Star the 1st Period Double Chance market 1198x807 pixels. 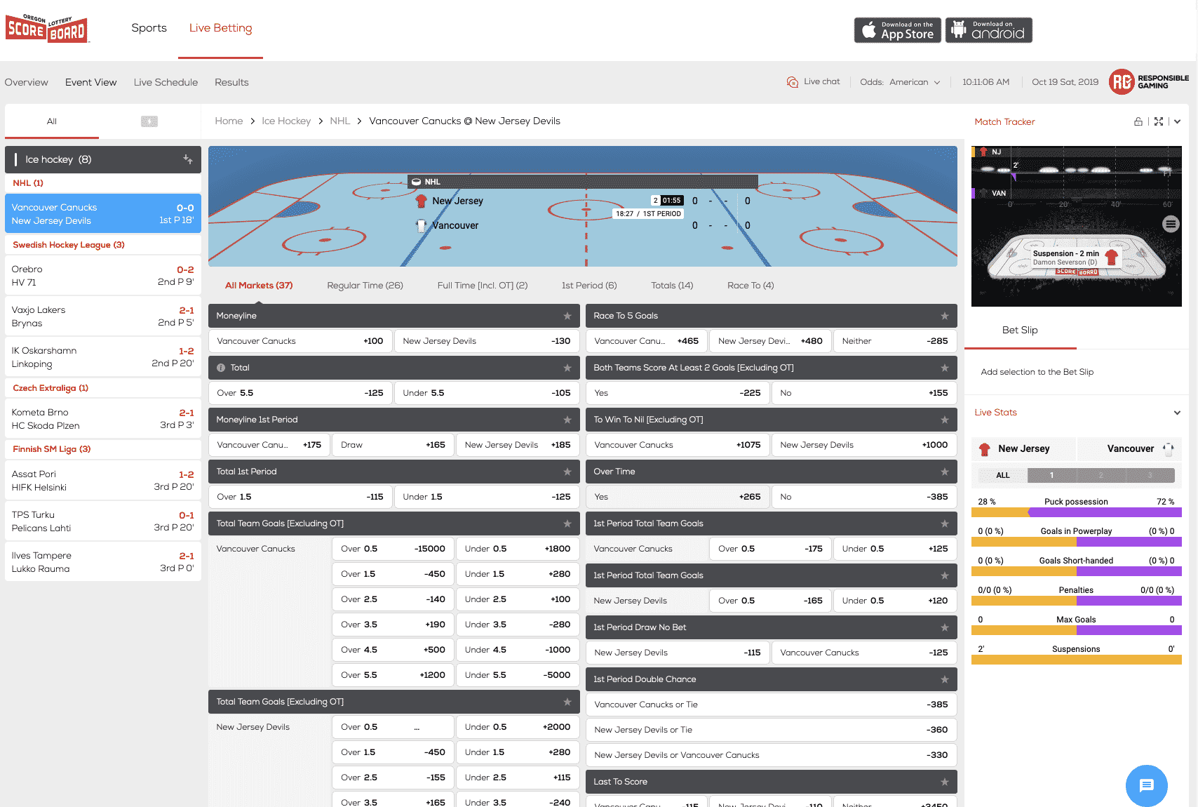[x=945, y=679]
